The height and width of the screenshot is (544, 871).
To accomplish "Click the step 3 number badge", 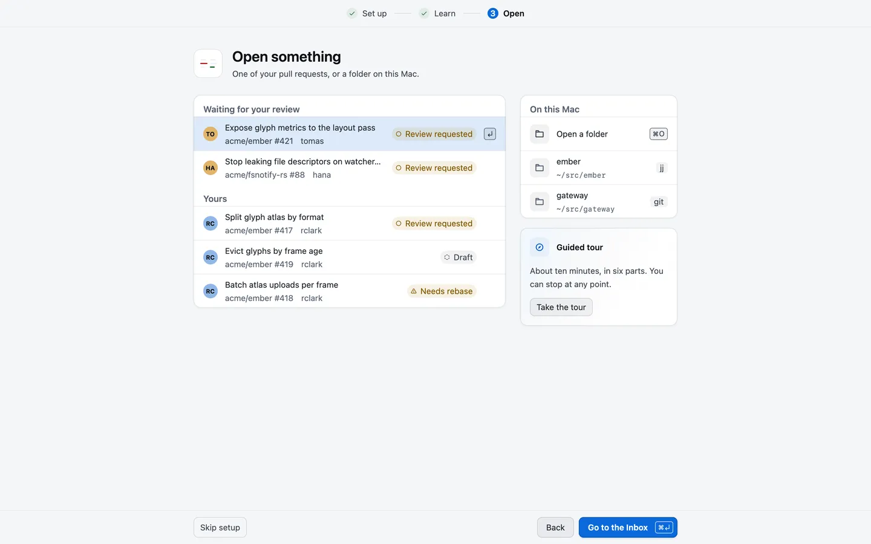I will [493, 13].
